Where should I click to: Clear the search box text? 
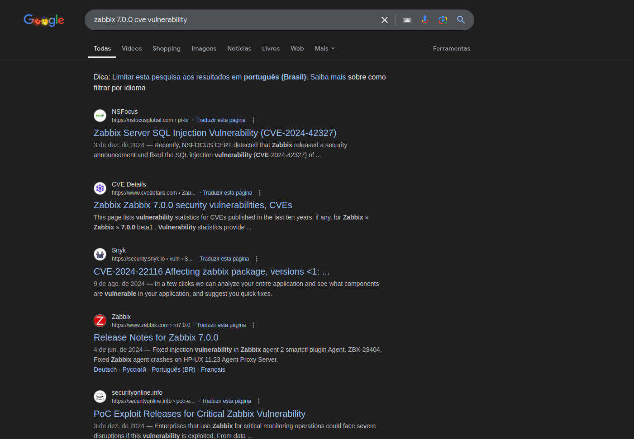[385, 20]
